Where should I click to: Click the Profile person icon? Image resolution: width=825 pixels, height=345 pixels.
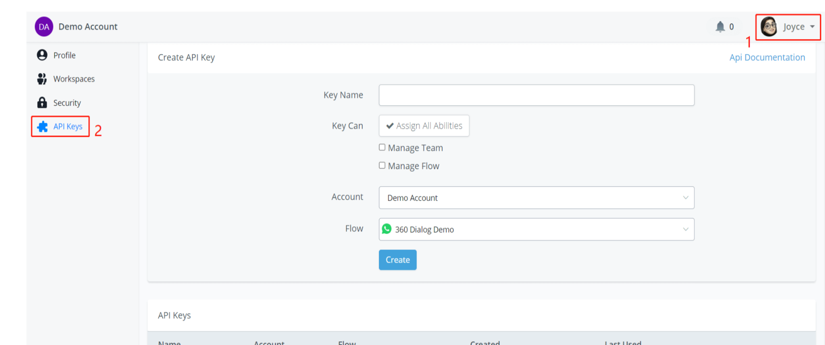coord(42,55)
